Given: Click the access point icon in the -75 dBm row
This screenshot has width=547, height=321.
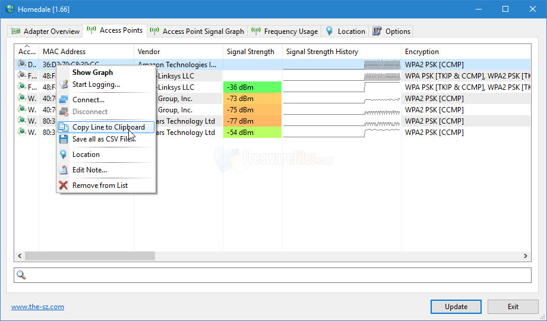Looking at the screenshot, I should coord(22,109).
